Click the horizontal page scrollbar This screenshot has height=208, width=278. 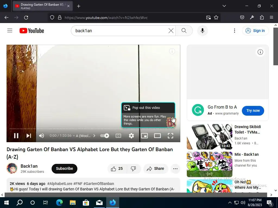[136, 195]
